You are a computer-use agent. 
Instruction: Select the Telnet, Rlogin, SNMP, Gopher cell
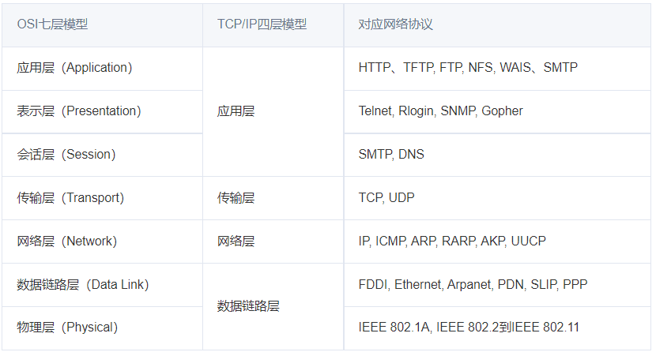[x=440, y=111]
